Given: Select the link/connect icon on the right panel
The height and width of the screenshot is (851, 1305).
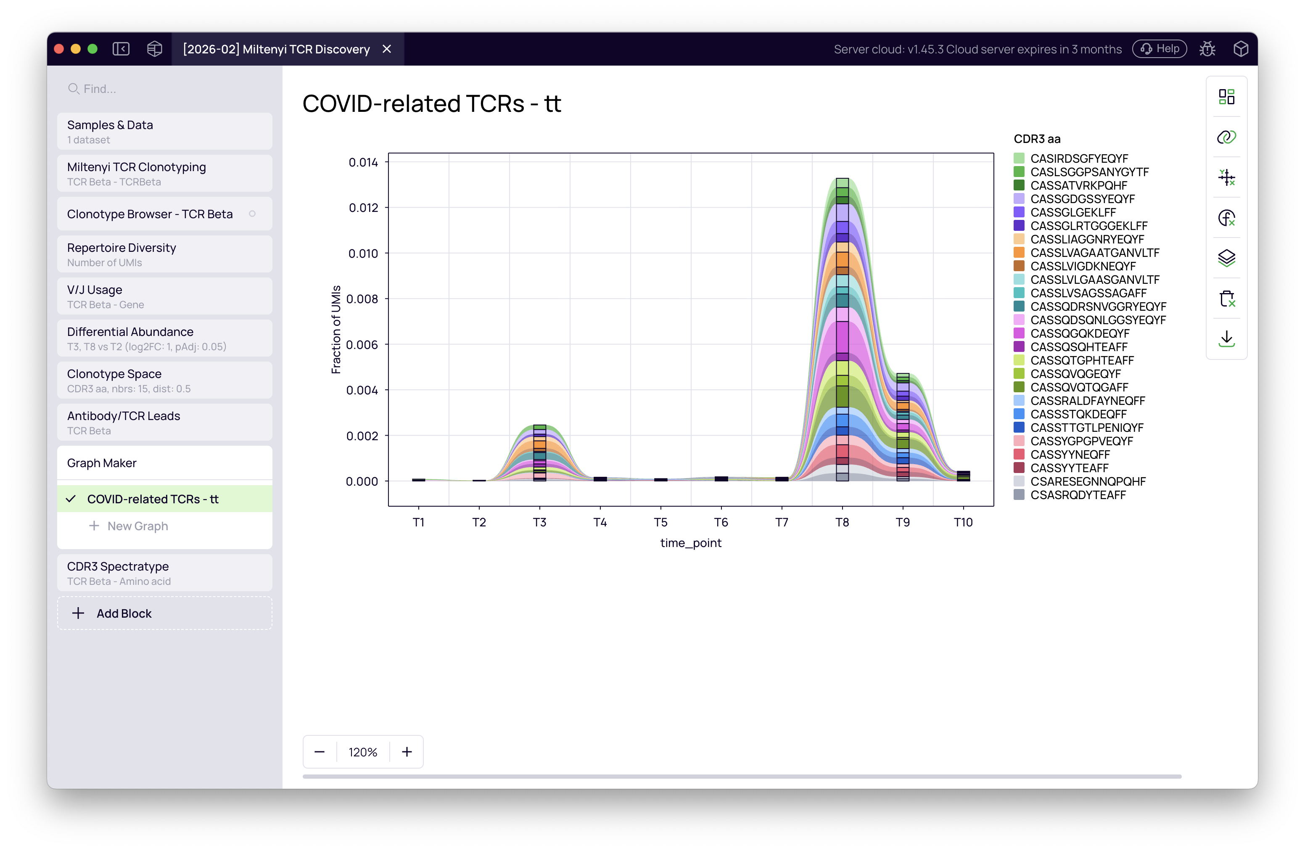Looking at the screenshot, I should pyautogui.click(x=1227, y=137).
